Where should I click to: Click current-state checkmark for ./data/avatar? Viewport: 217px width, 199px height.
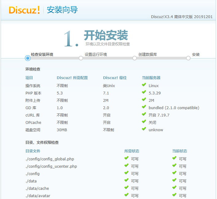[x=174, y=195]
